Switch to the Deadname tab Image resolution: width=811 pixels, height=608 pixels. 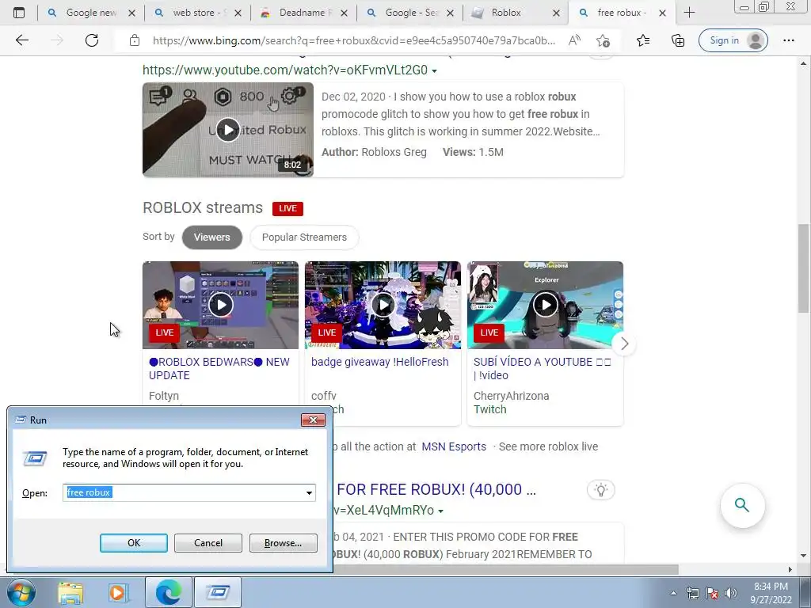click(303, 13)
